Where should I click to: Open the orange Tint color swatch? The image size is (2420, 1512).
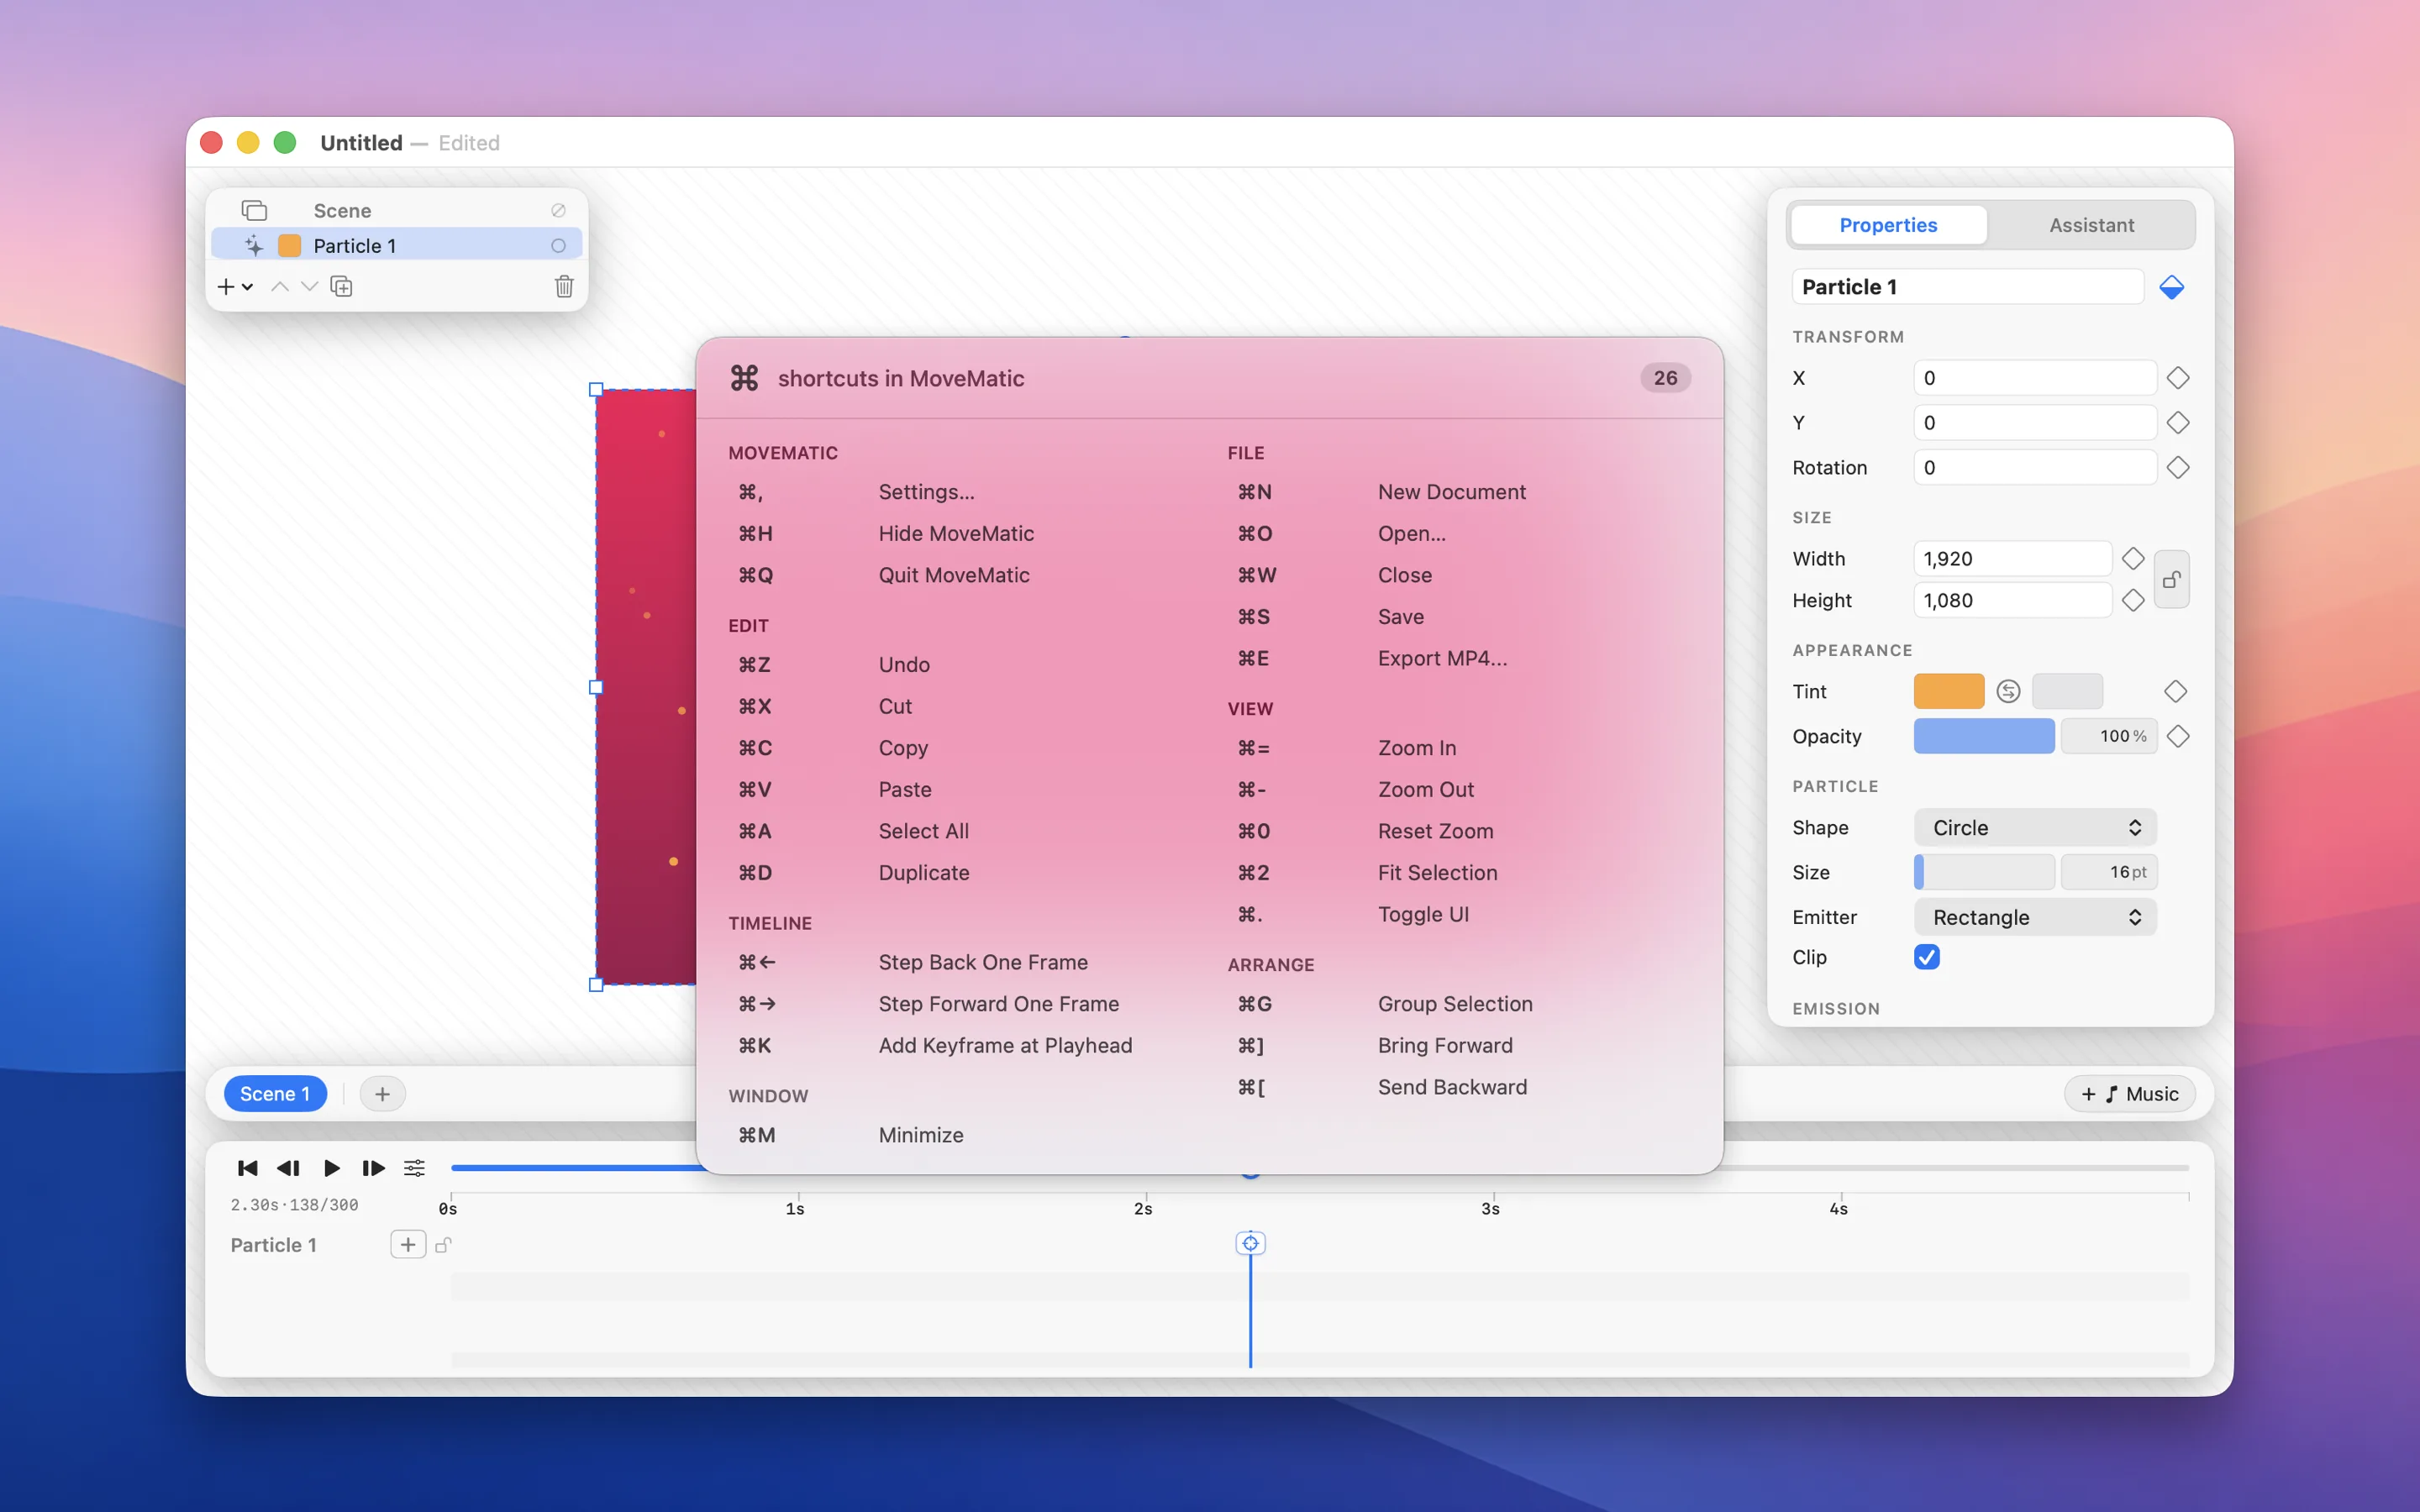[1948, 691]
